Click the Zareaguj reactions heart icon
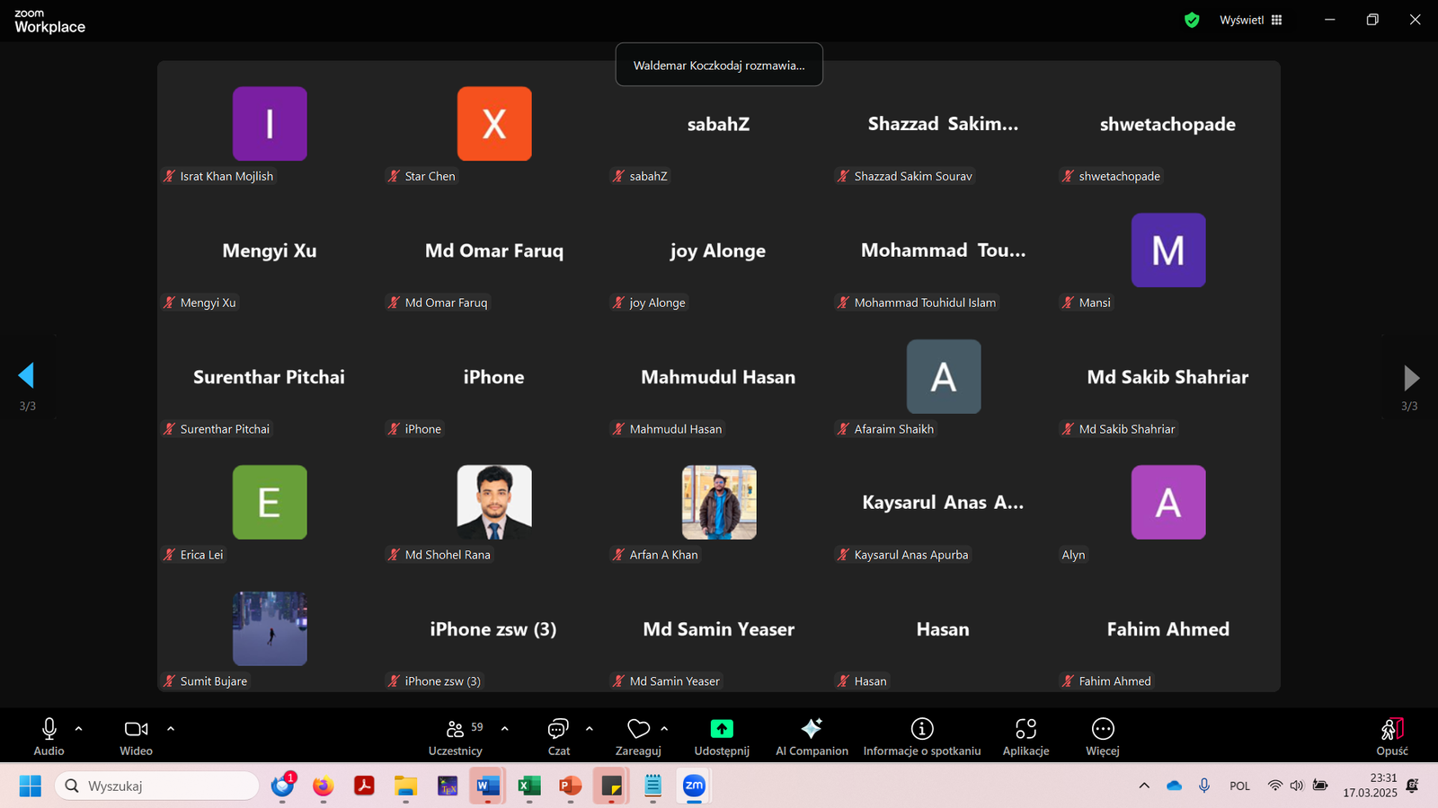The height and width of the screenshot is (808, 1438). tap(638, 728)
